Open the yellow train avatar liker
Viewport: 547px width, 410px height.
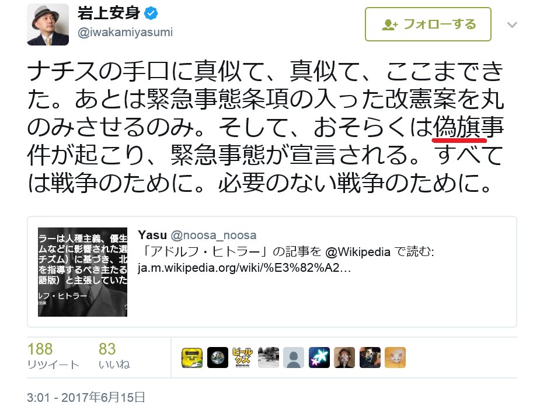(x=192, y=358)
